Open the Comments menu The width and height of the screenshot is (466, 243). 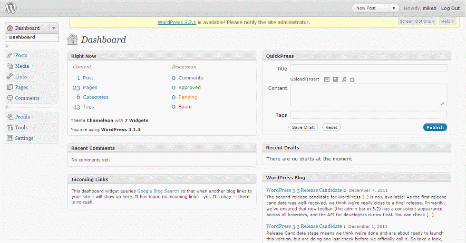coord(27,98)
